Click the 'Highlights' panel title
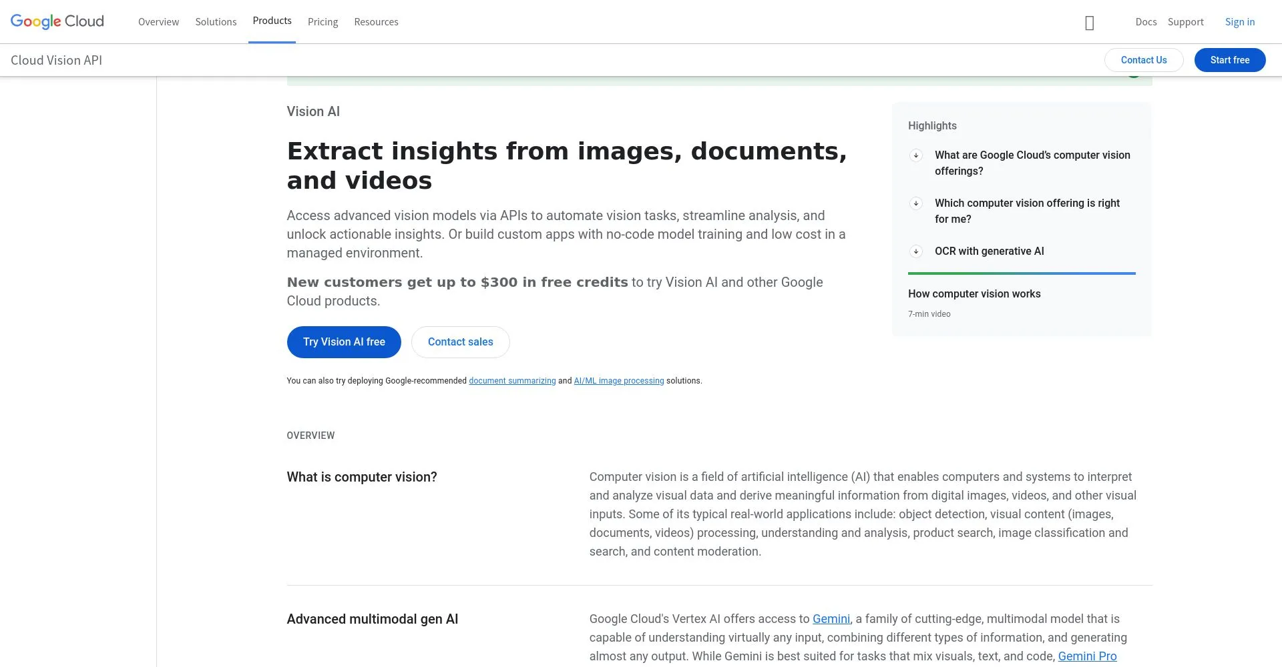Image resolution: width=1282 pixels, height=667 pixels. (x=932, y=126)
